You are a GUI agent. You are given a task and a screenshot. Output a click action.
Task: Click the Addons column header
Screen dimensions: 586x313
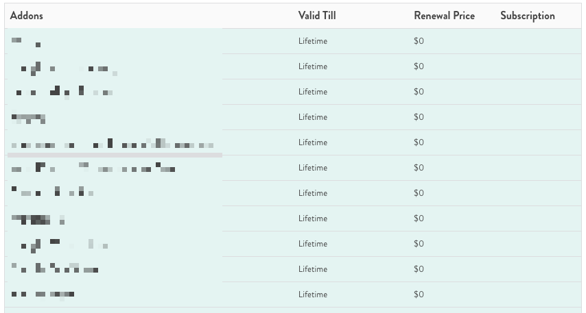point(27,16)
